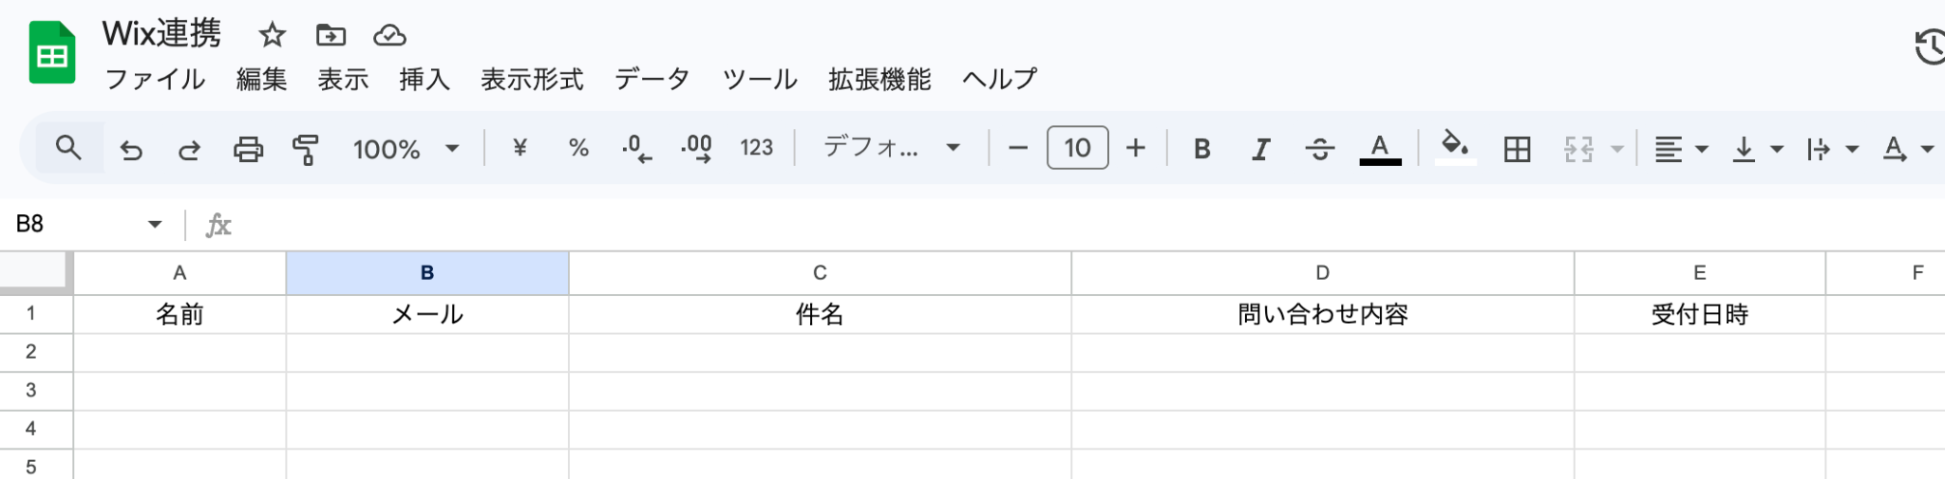The image size is (1945, 479).
Task: Toggle strikethrough formatting
Action: click(x=1319, y=149)
